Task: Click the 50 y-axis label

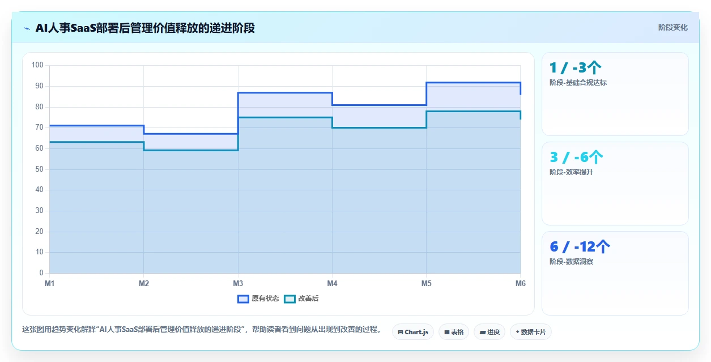Action: [39, 169]
